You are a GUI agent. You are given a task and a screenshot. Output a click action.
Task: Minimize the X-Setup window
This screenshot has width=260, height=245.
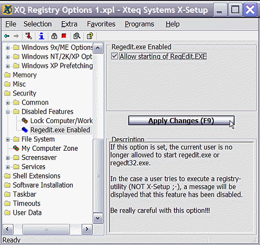219,10
